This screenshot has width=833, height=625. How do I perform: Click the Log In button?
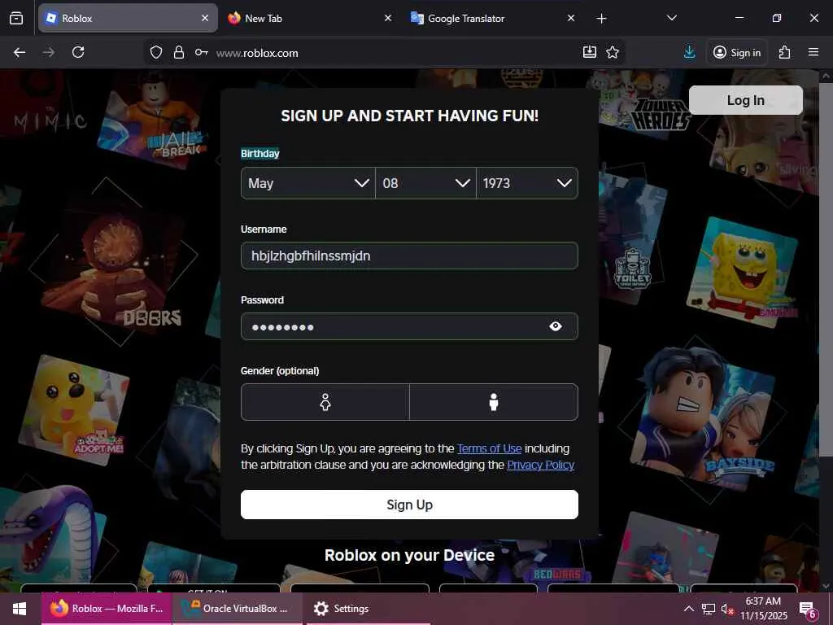(745, 100)
